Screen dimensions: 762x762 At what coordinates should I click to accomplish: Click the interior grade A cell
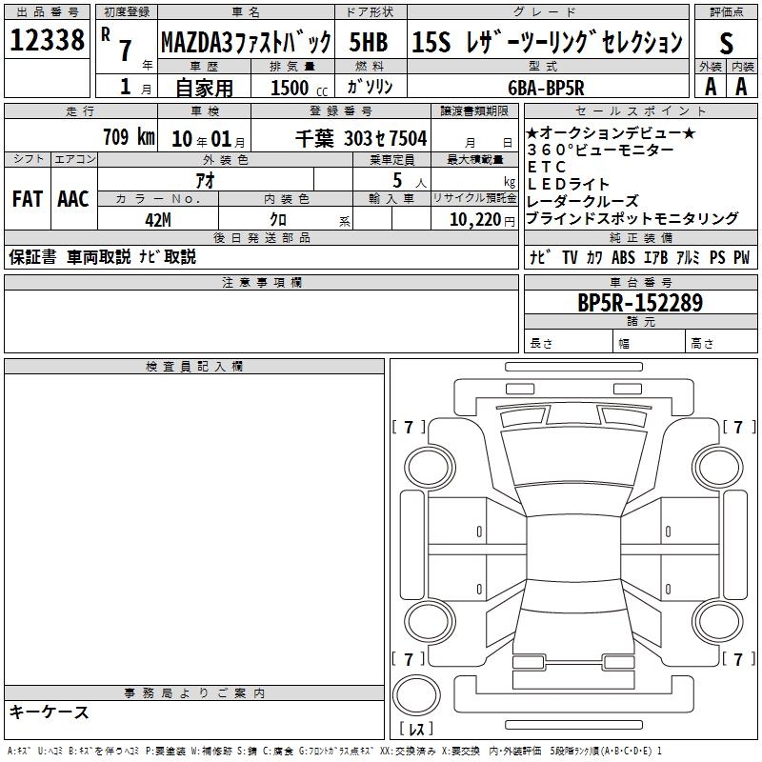pyautogui.click(x=742, y=86)
